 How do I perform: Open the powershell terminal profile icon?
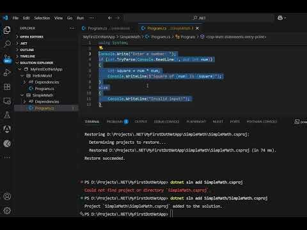click(297, 121)
